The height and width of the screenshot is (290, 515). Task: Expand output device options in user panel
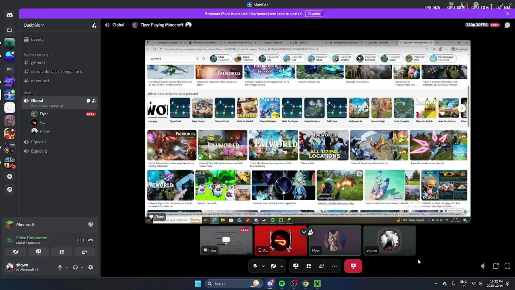coord(82,267)
